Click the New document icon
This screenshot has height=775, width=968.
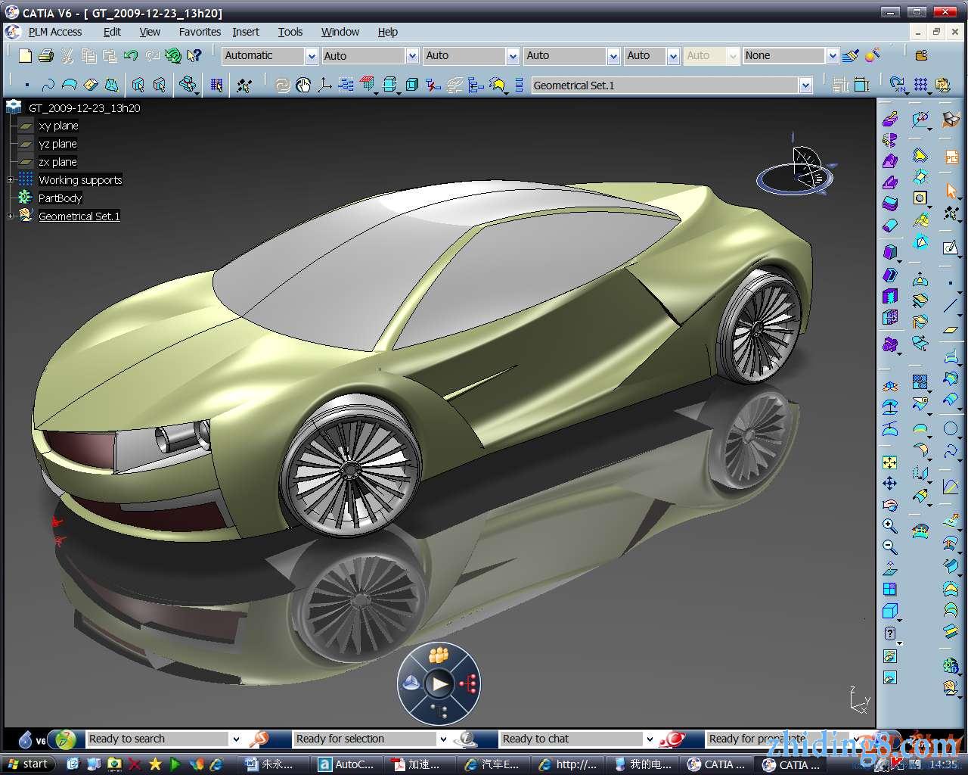pyautogui.click(x=25, y=55)
